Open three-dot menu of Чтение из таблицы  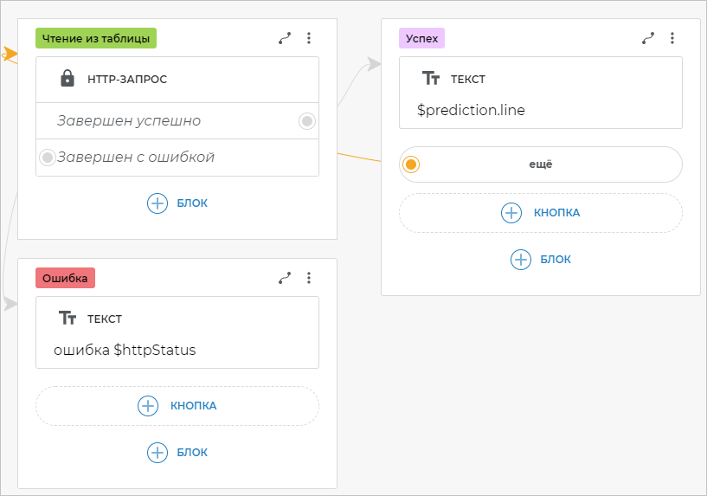click(309, 38)
